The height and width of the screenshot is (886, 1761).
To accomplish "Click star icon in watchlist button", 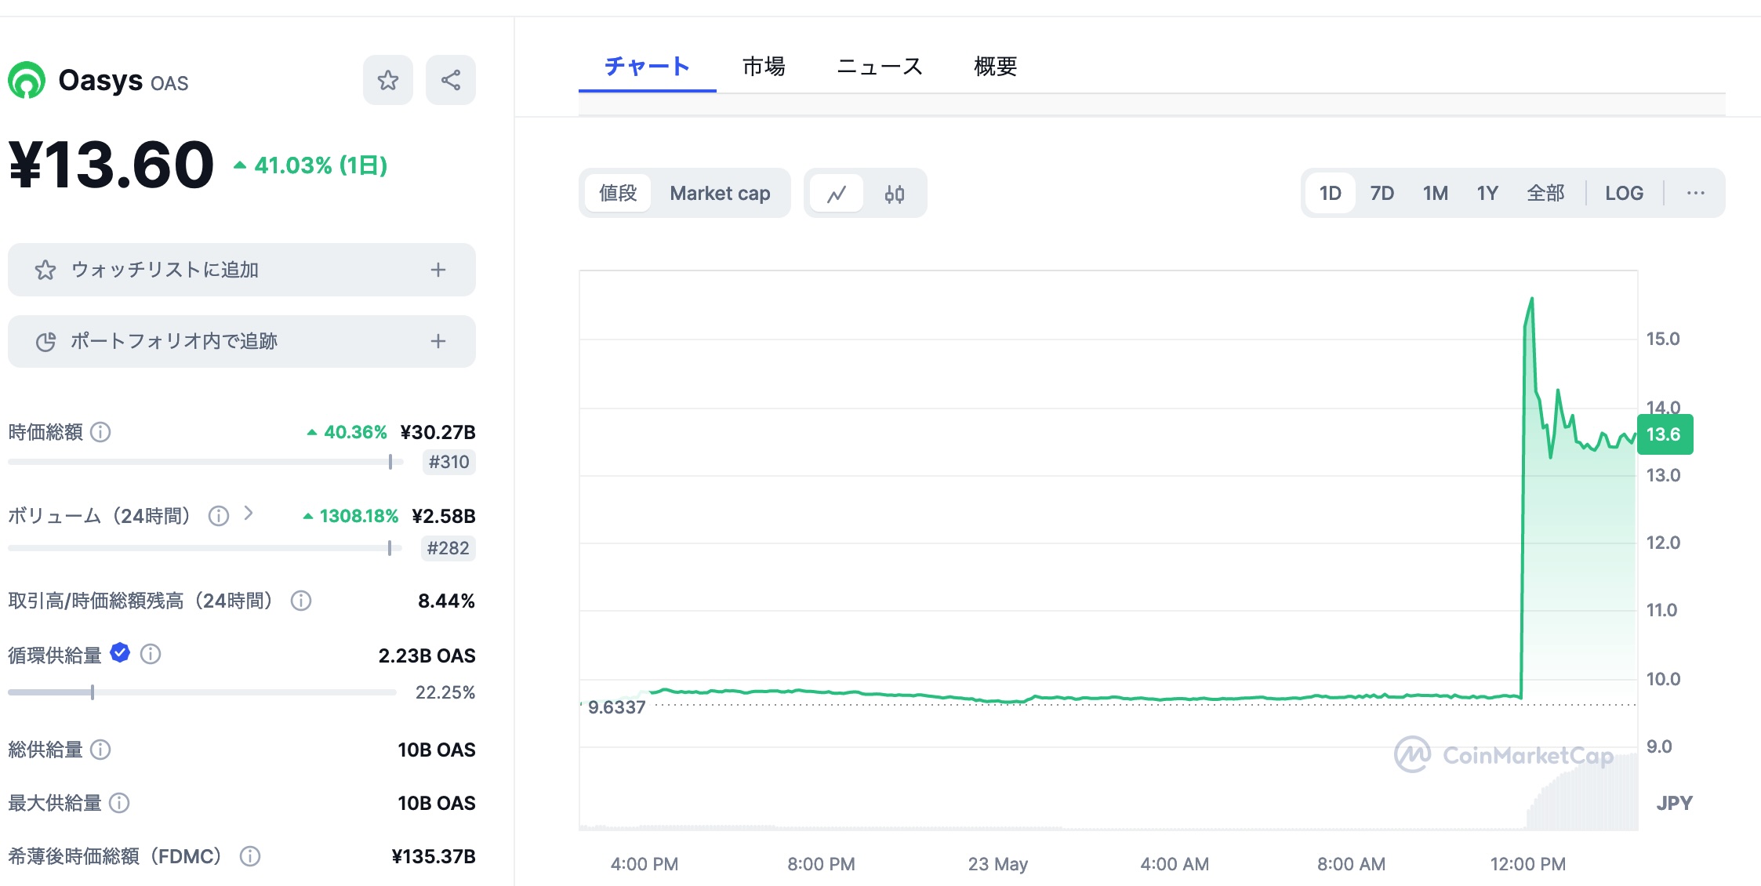I will pos(45,271).
